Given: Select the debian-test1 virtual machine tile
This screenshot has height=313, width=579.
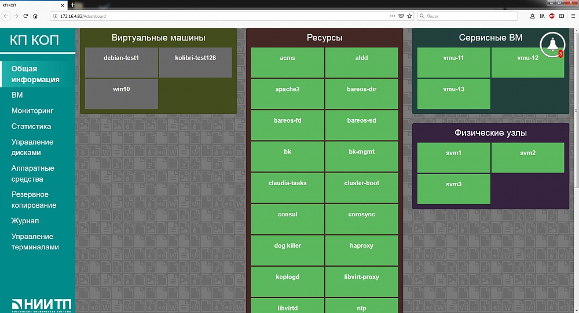Looking at the screenshot, I should click(122, 62).
